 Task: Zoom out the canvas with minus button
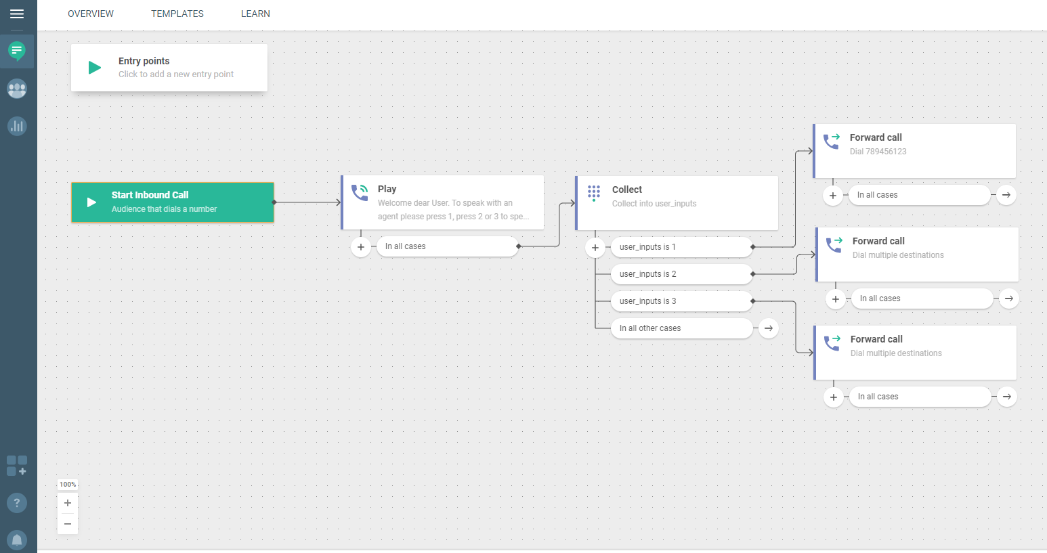click(x=68, y=524)
